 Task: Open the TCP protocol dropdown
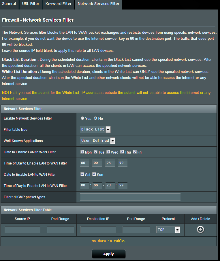click(x=168, y=230)
